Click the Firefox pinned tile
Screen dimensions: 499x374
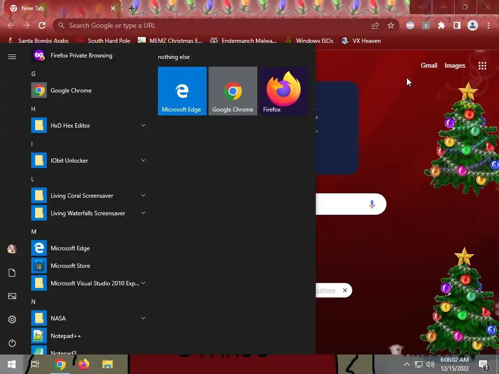pos(283,91)
